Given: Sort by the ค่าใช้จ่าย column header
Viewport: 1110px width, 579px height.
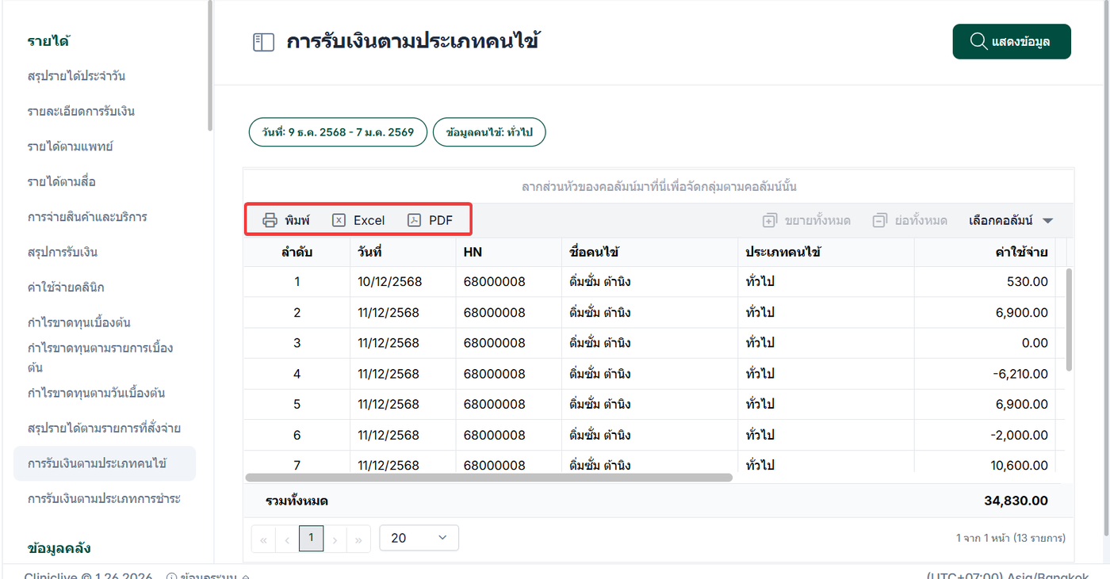Looking at the screenshot, I should pos(985,252).
